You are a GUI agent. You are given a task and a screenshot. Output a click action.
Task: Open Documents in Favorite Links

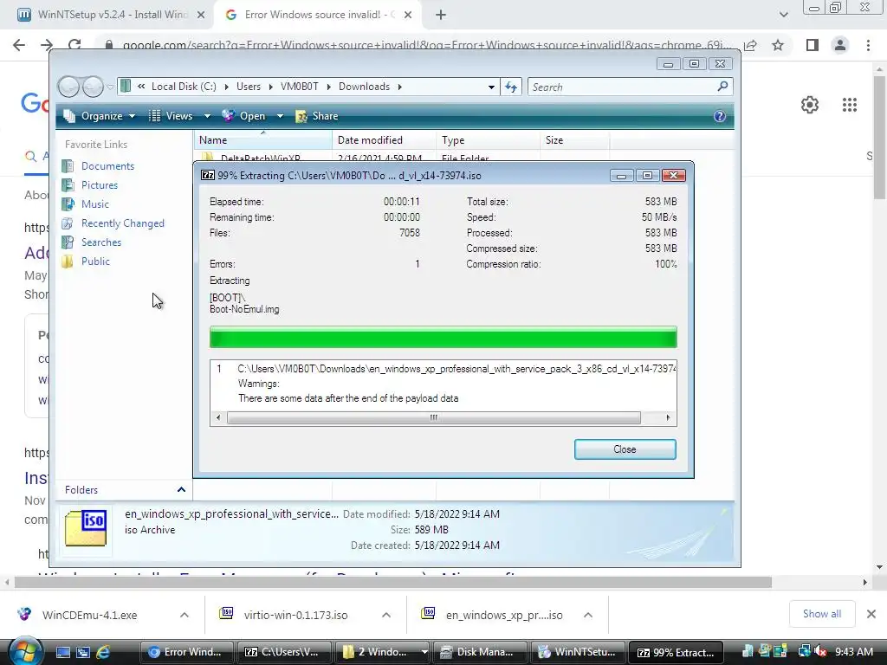[x=107, y=165]
